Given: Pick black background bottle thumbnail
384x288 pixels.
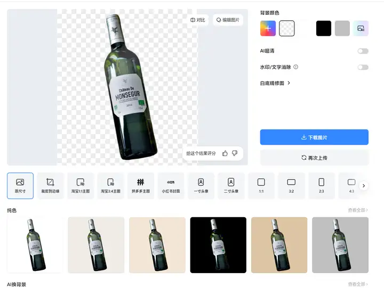Looking at the screenshot, I should click(x=218, y=245).
